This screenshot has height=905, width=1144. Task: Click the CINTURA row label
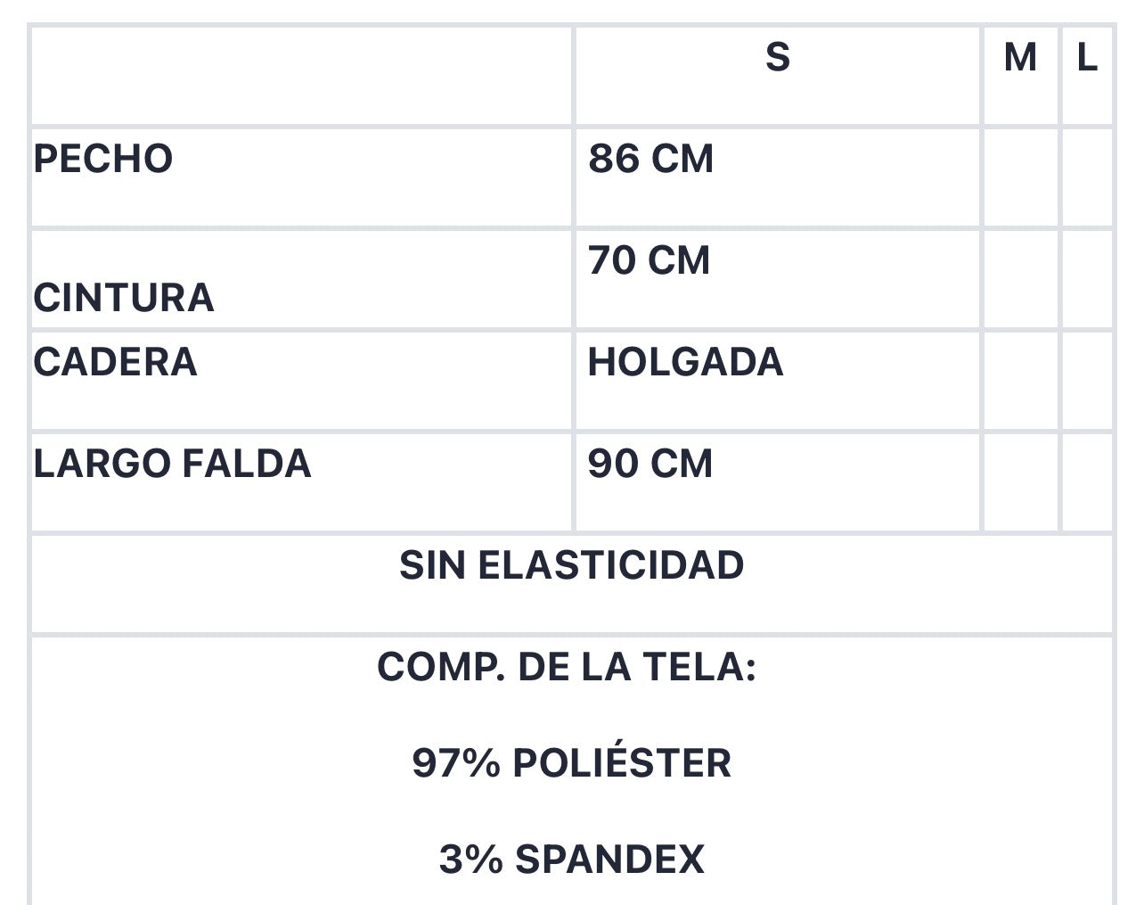[x=124, y=298]
